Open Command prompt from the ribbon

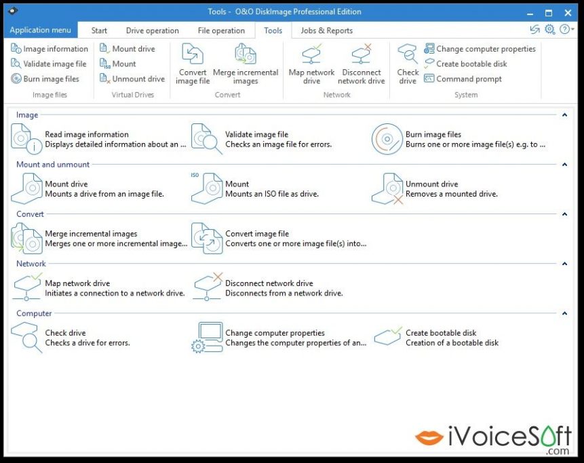(x=463, y=79)
